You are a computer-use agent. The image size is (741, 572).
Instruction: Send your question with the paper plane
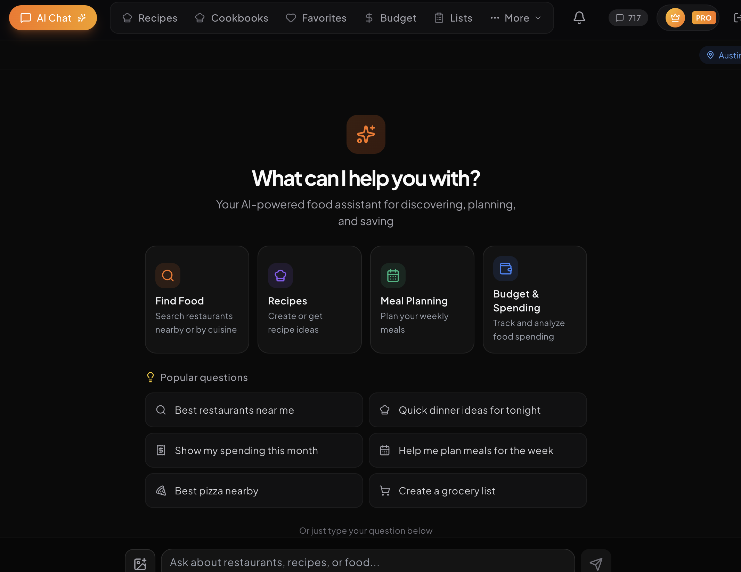pos(596,562)
